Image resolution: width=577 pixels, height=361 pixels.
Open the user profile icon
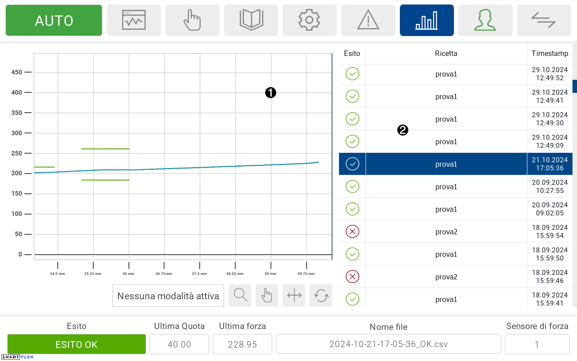(x=485, y=20)
